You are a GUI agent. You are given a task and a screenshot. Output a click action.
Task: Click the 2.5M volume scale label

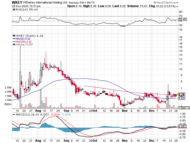point(8,88)
